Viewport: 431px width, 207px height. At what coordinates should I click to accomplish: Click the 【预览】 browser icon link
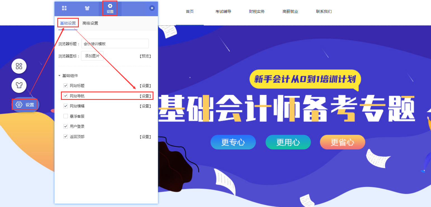[x=145, y=56]
